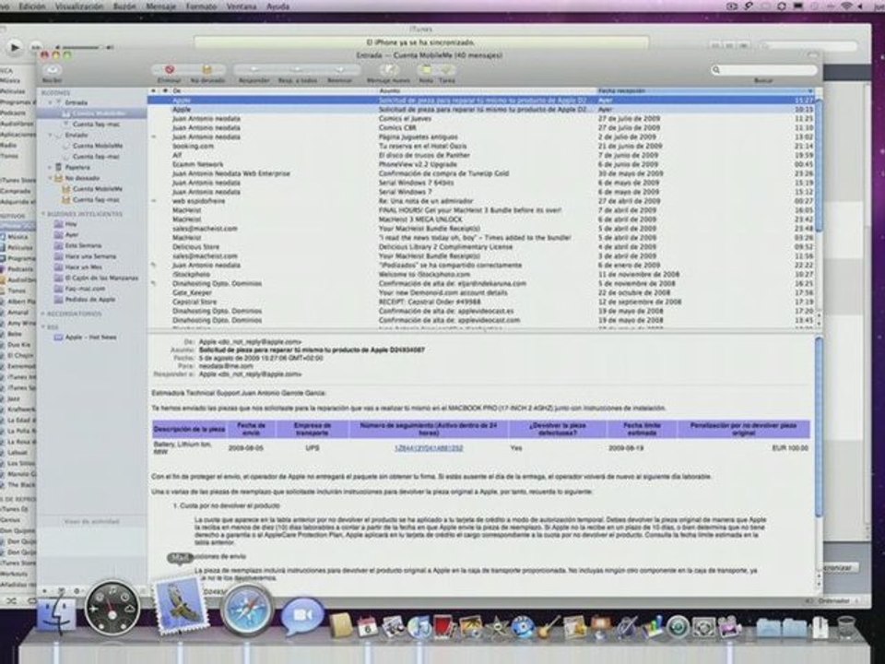Click in the Buscar search field
885x664 pixels.
pyautogui.click(x=763, y=69)
